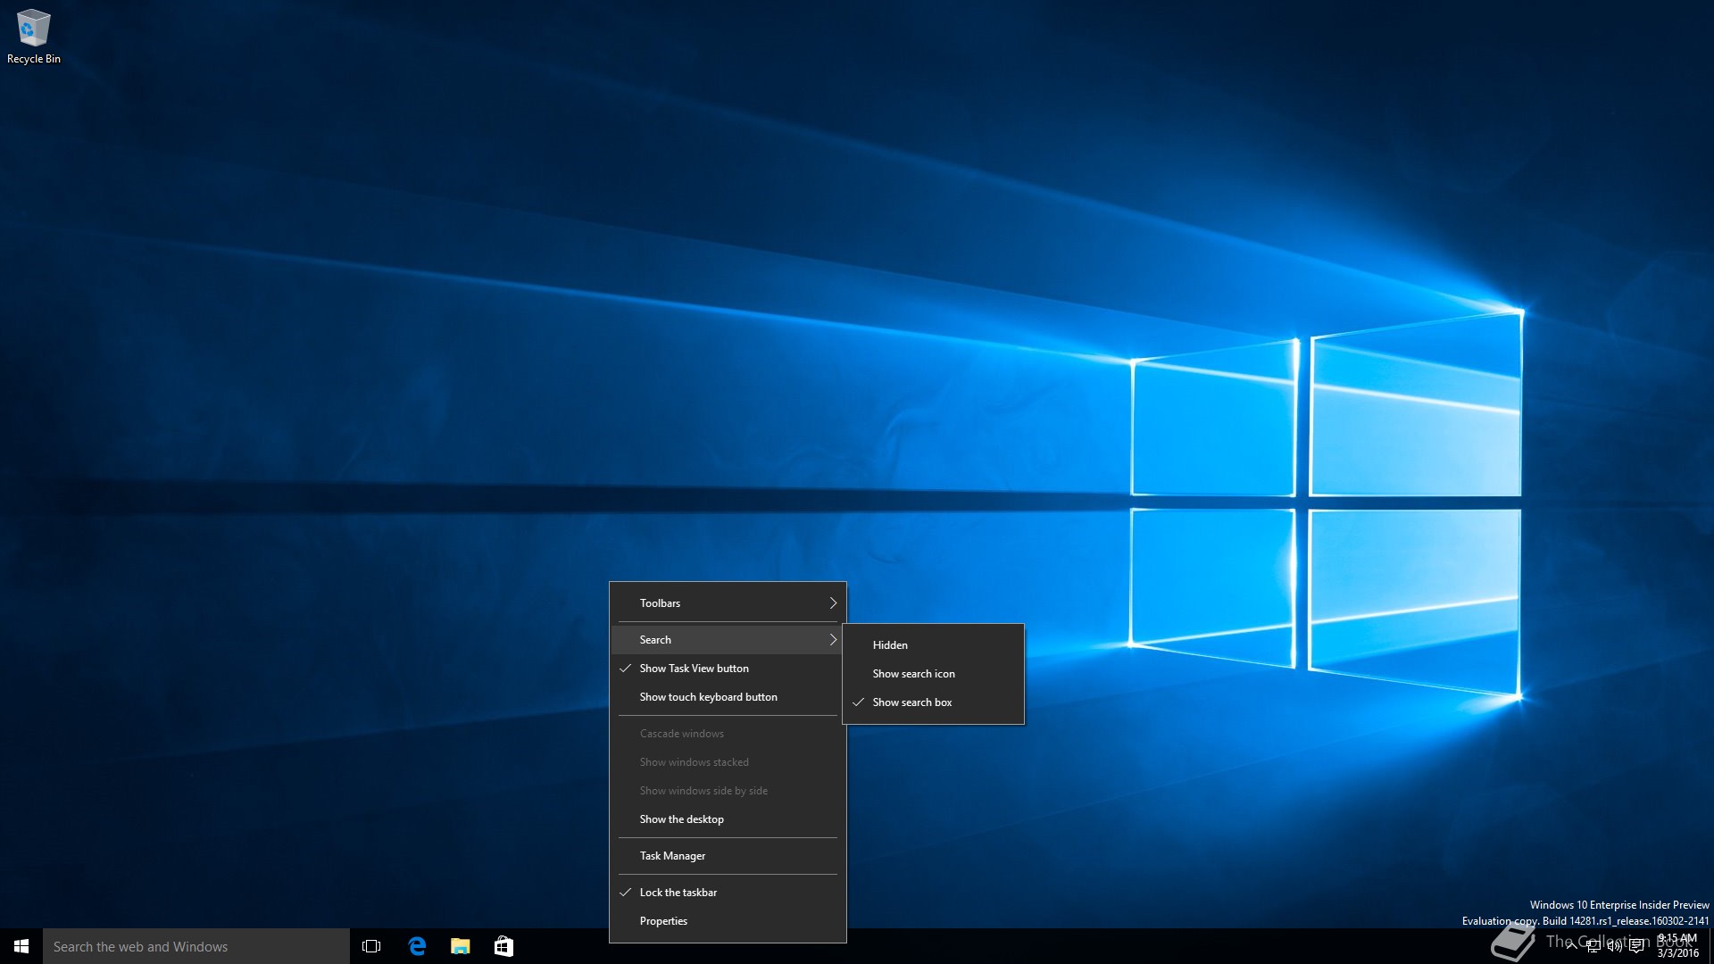
Task: Open the Windows Store taskbar icon
Action: point(503,946)
